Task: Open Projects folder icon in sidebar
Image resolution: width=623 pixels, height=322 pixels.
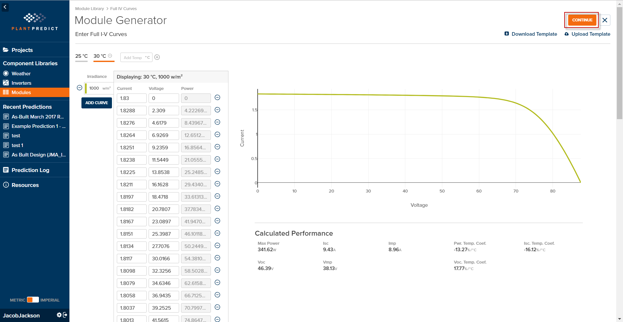Action: pos(6,50)
